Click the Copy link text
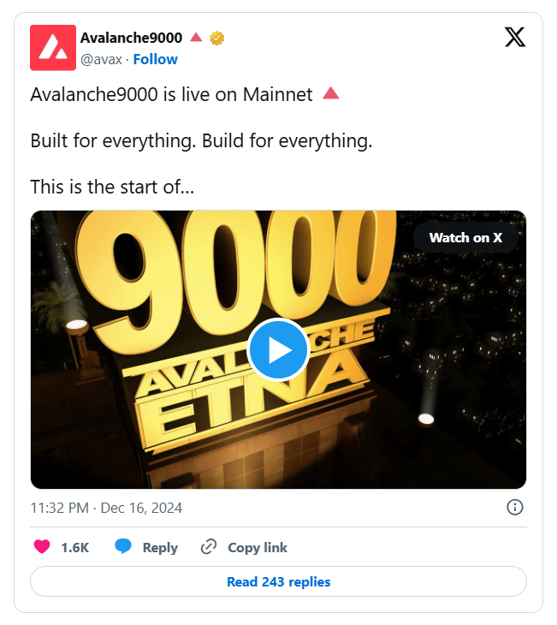Image resolution: width=557 pixels, height=625 pixels. pyautogui.click(x=258, y=548)
